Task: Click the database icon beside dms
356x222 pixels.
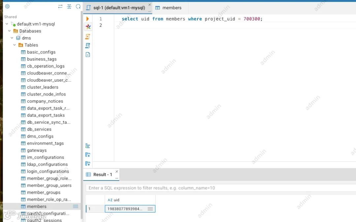Action: [18, 38]
